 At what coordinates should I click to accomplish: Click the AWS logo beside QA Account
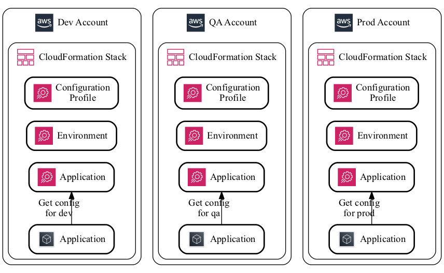196,23
